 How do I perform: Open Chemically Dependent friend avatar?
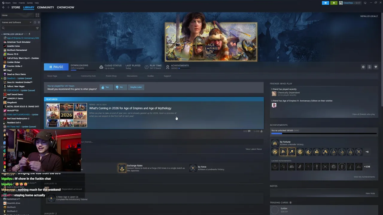click(274, 94)
